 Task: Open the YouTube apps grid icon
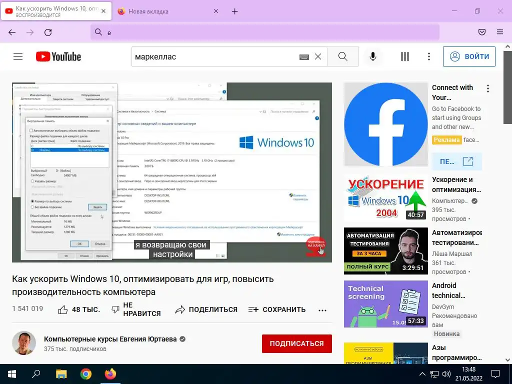click(x=405, y=56)
